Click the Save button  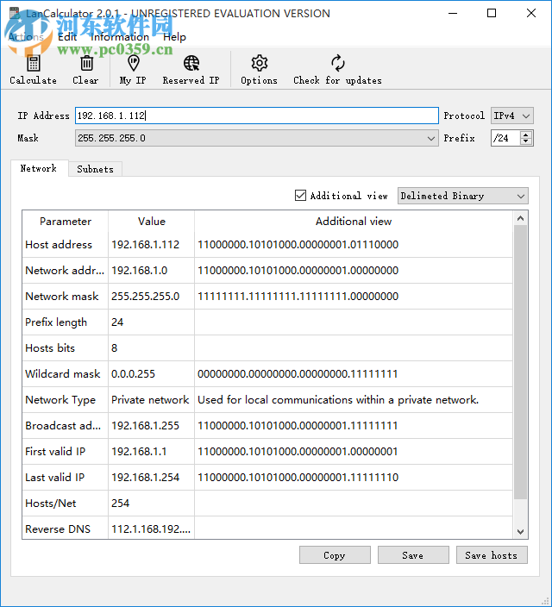(413, 555)
